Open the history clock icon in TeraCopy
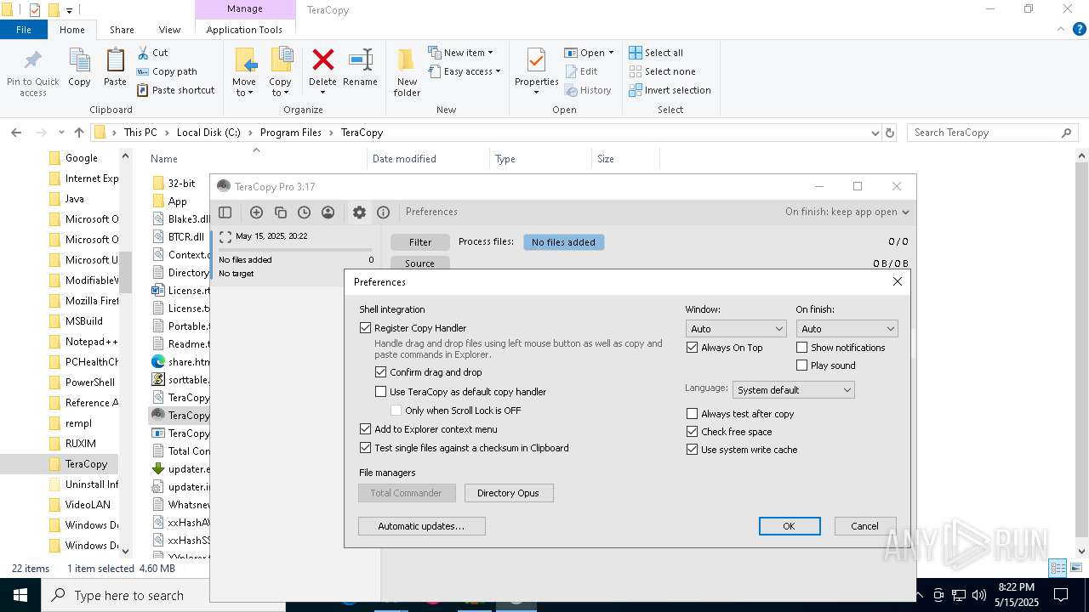1089x612 pixels. click(304, 212)
